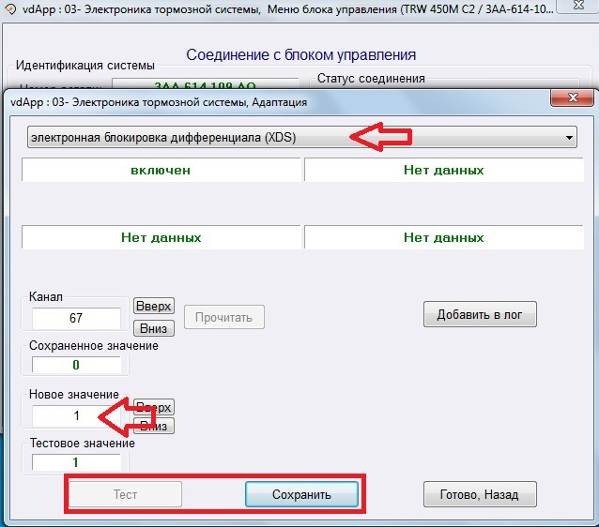Click the Адаптация dialog title bar text
599x527 pixels.
159,102
